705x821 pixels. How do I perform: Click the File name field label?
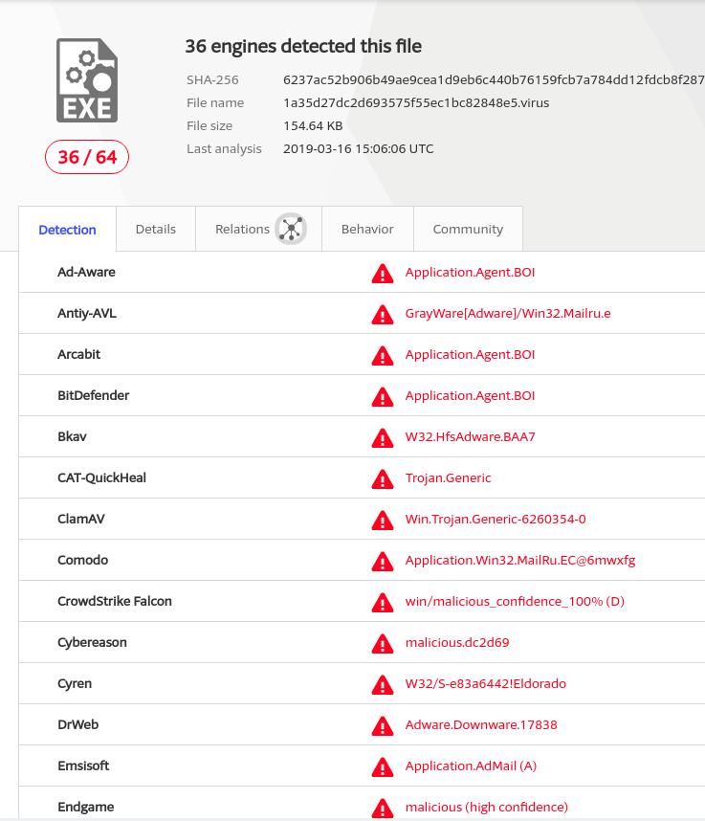tap(215, 102)
